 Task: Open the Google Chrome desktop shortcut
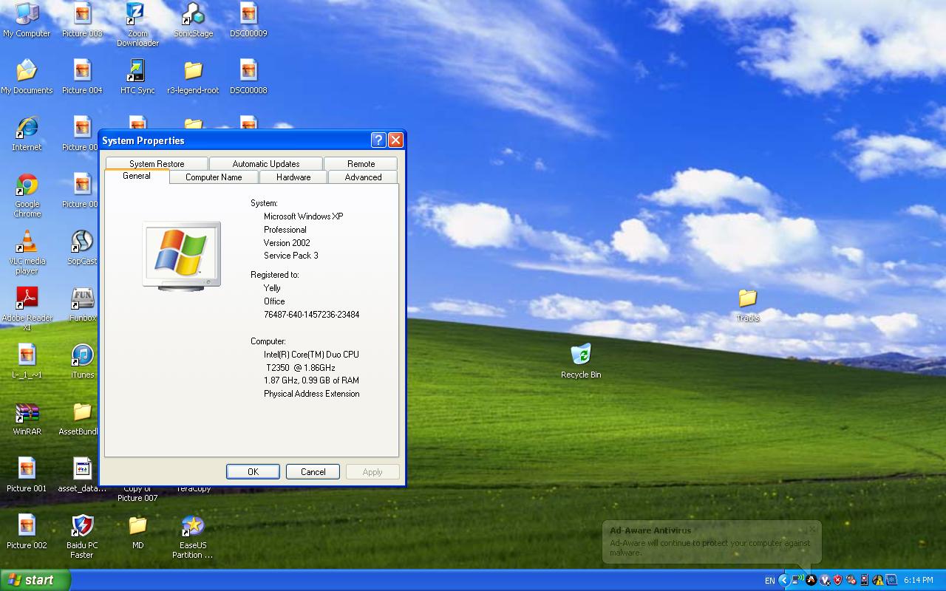[27, 195]
